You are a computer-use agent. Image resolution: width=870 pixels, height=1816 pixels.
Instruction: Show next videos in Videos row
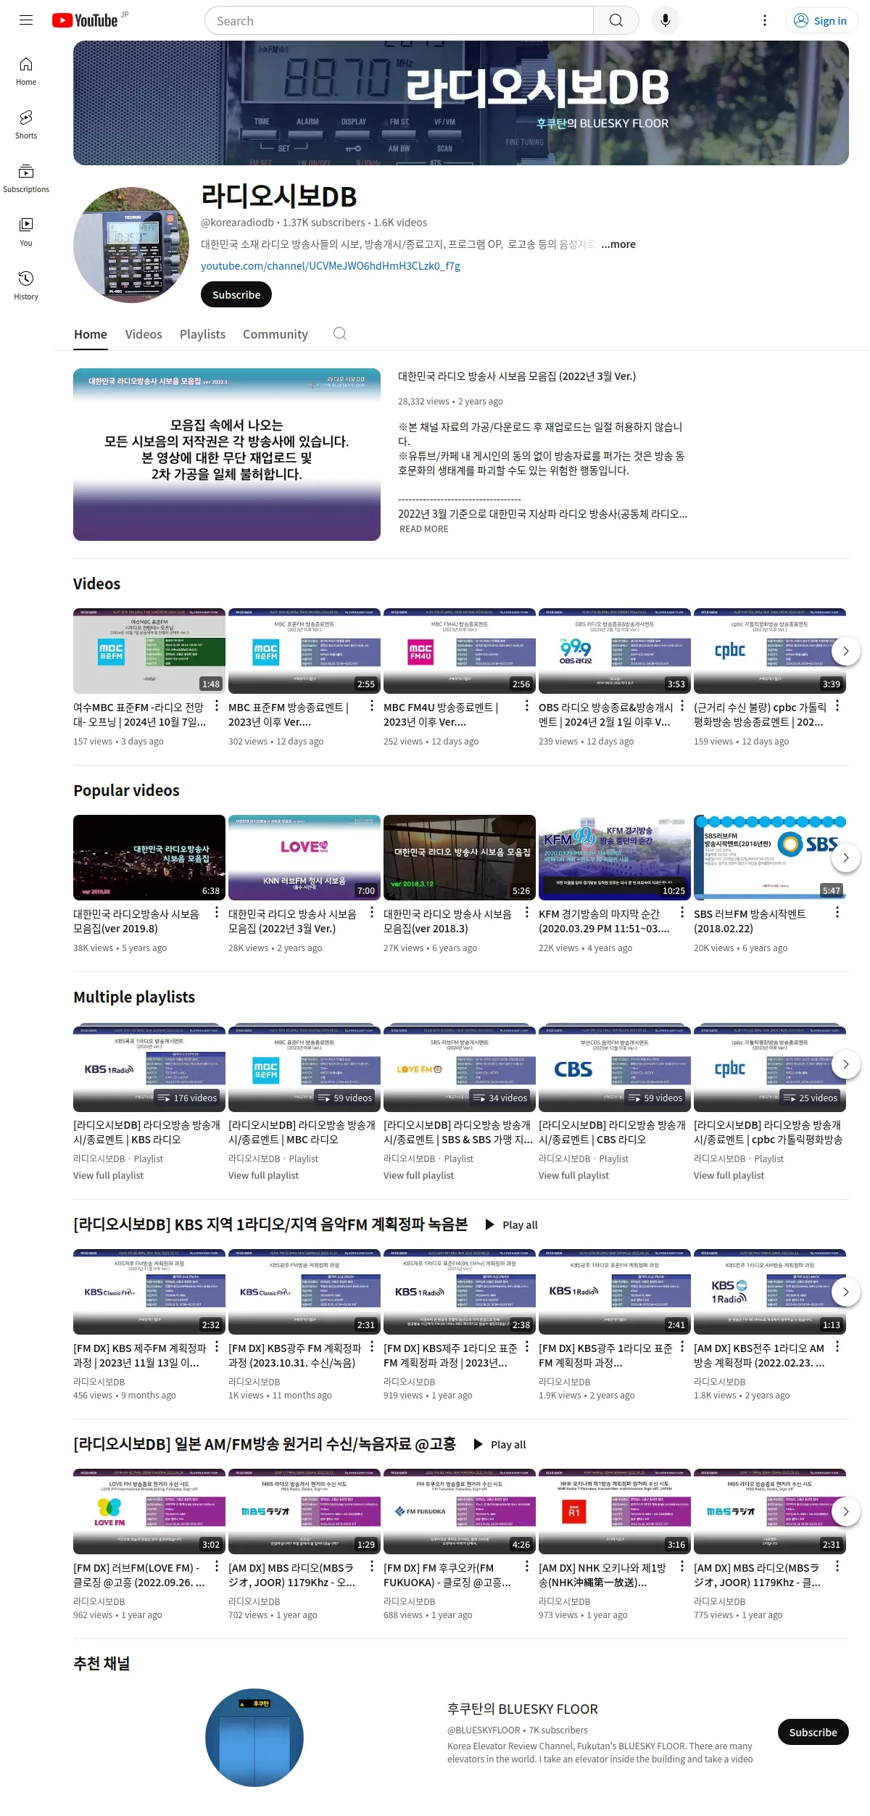[845, 651]
